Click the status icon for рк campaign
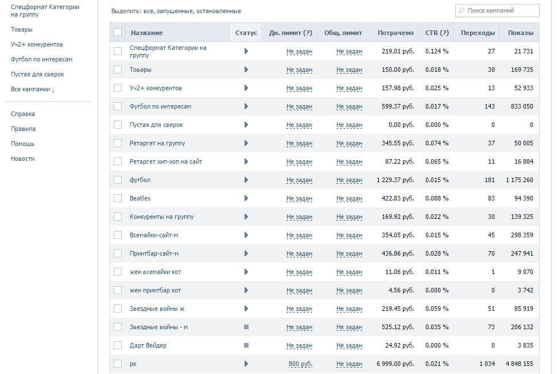Viewport: 558px width, 374px height. point(246,364)
